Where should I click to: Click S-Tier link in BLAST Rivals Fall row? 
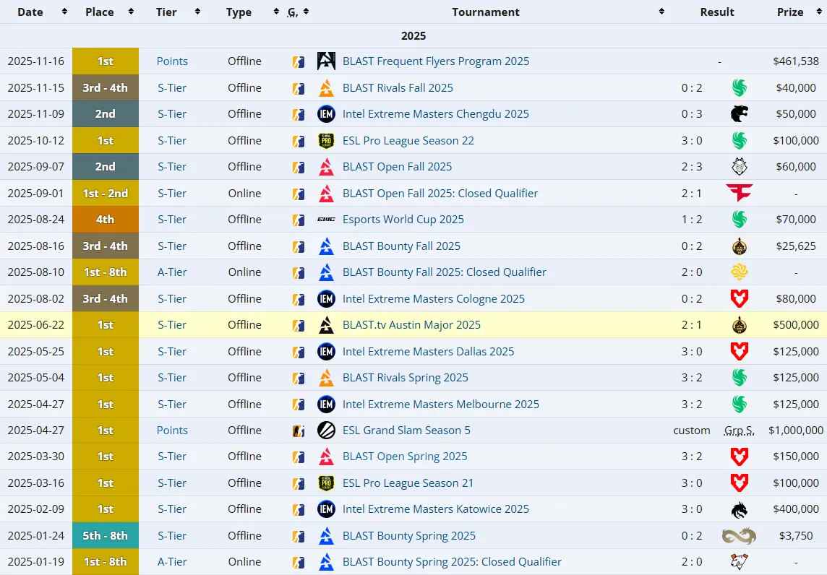coord(172,88)
